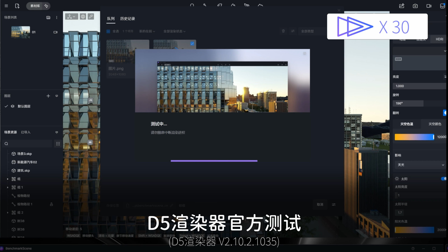Select the 天空色温 tab
Screen dimensions: 448x252
tap(407, 124)
